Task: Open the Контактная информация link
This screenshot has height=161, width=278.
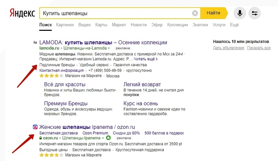Action: coord(62,71)
